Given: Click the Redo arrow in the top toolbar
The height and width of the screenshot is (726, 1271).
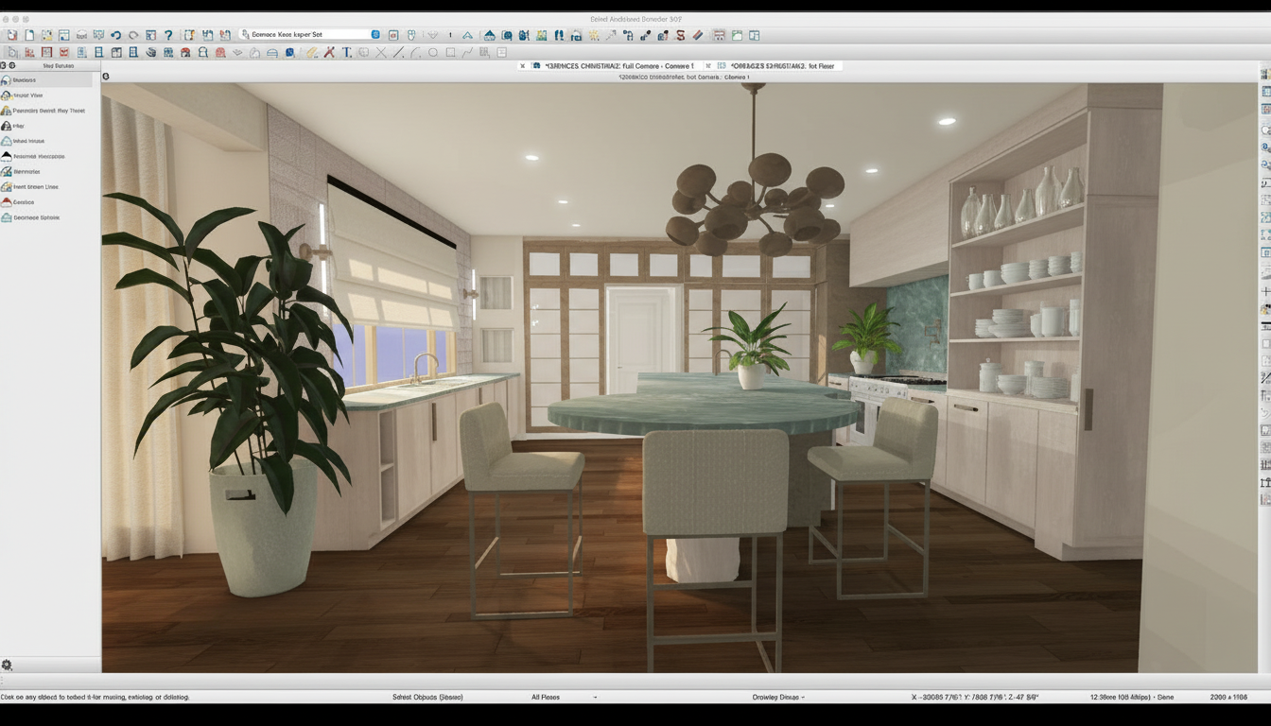Looking at the screenshot, I should point(132,35).
